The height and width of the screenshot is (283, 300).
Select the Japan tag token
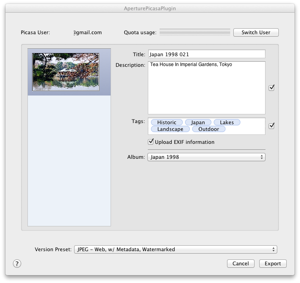pos(198,122)
